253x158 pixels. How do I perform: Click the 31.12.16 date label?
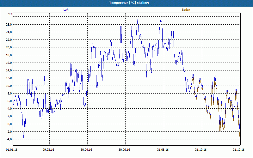(238, 150)
